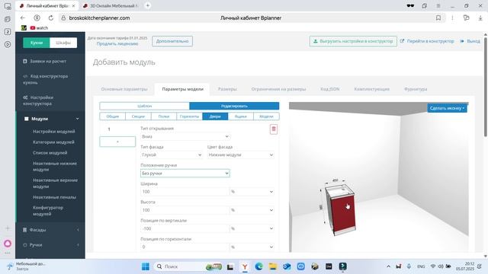Select the Шаблон mode toggle
This screenshot has height=274, width=488.
(x=144, y=106)
